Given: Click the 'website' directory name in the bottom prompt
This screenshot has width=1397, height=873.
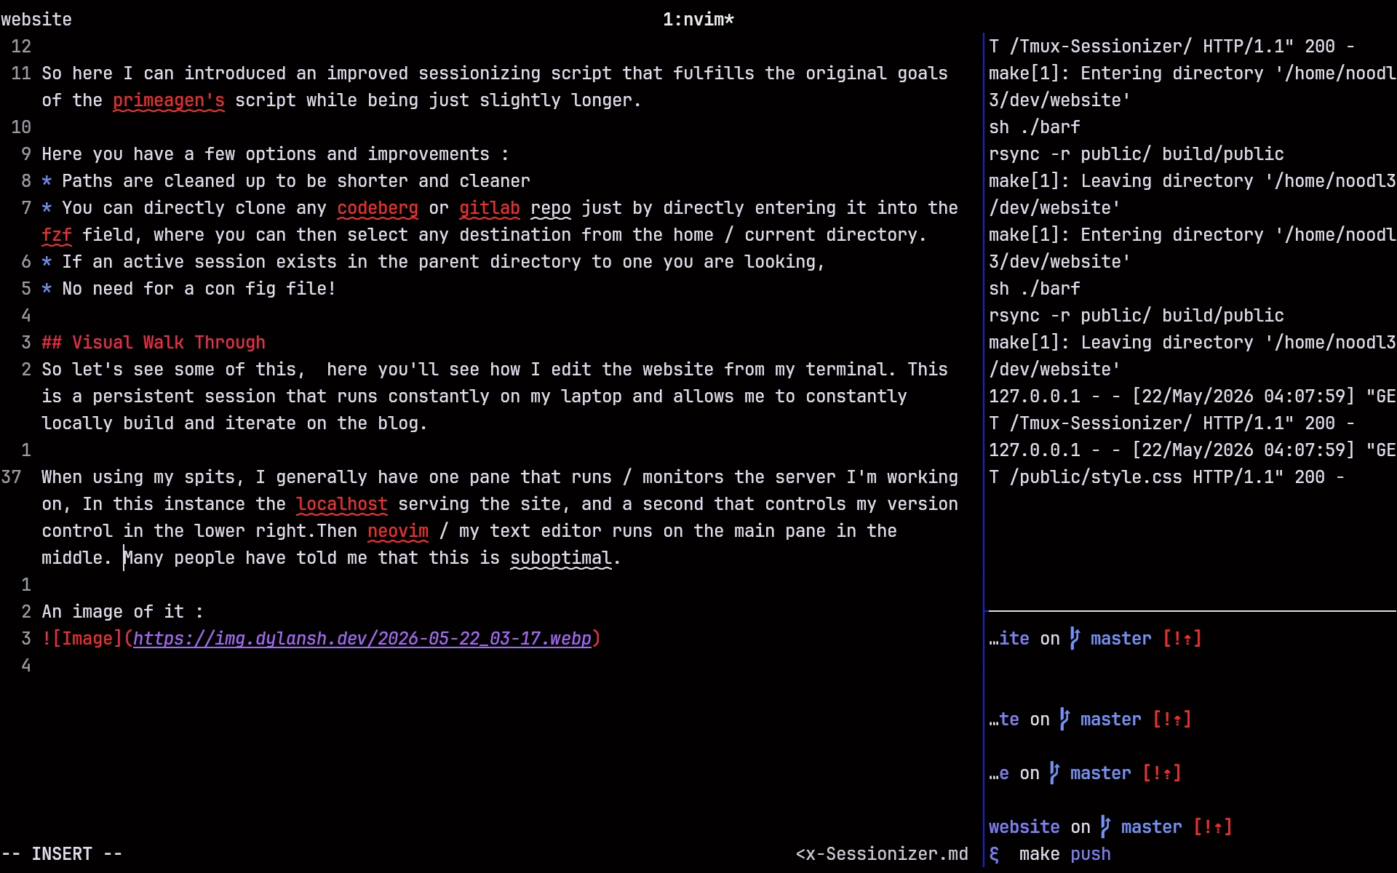Looking at the screenshot, I should point(1024,827).
